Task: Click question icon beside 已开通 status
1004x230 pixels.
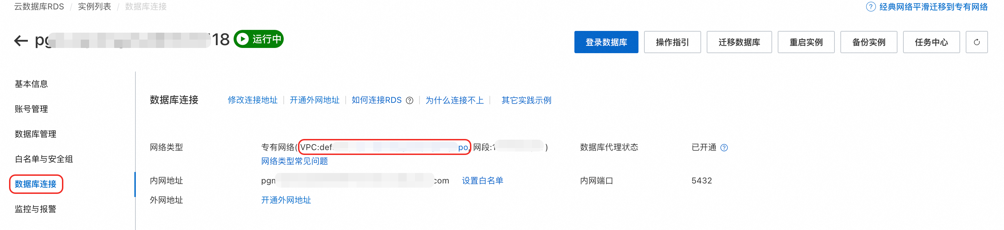Action: tap(724, 148)
